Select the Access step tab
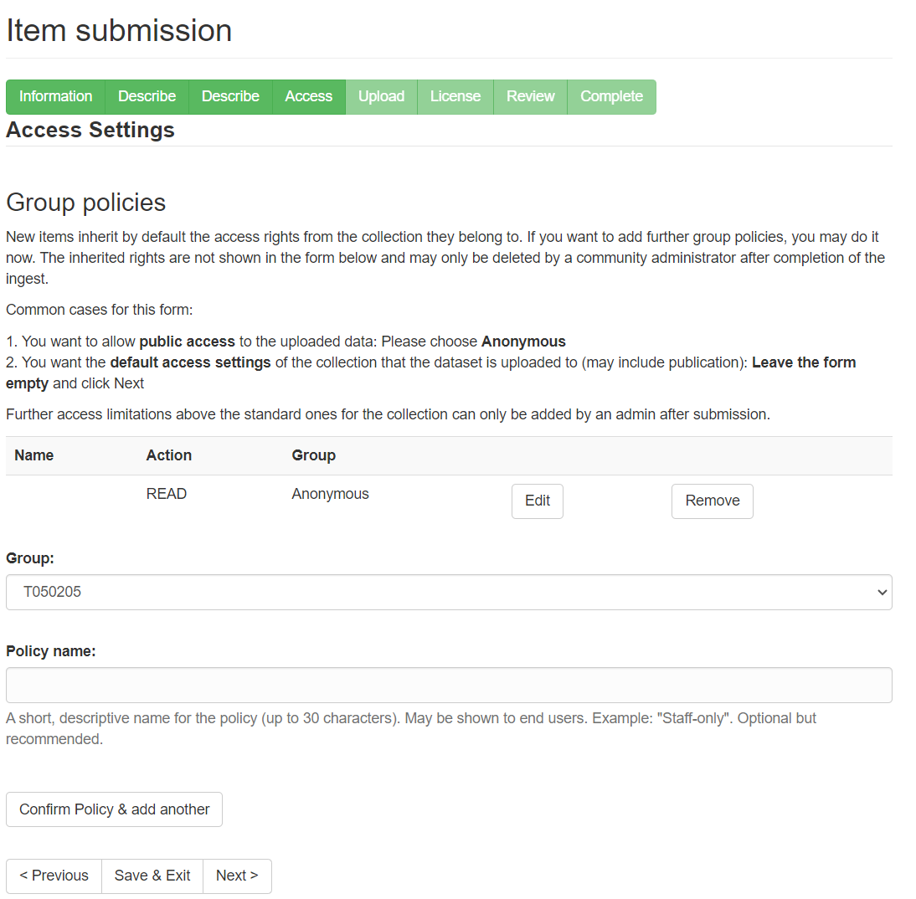This screenshot has height=899, width=916. coord(309,97)
